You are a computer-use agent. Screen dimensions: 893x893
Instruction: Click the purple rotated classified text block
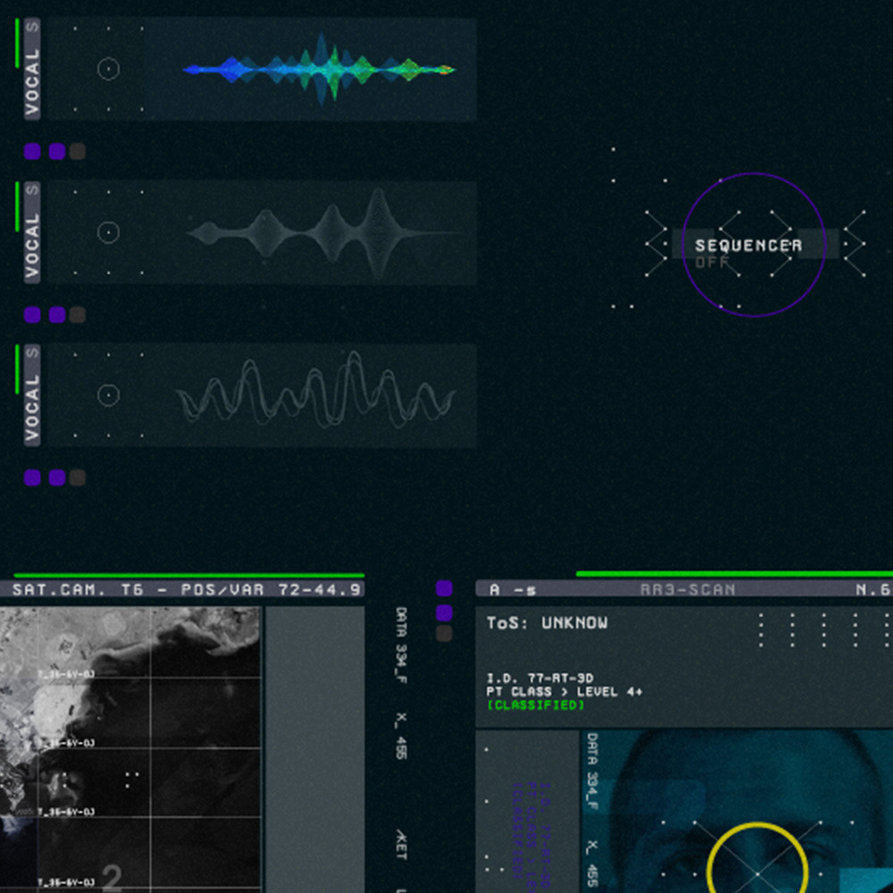[x=530, y=838]
